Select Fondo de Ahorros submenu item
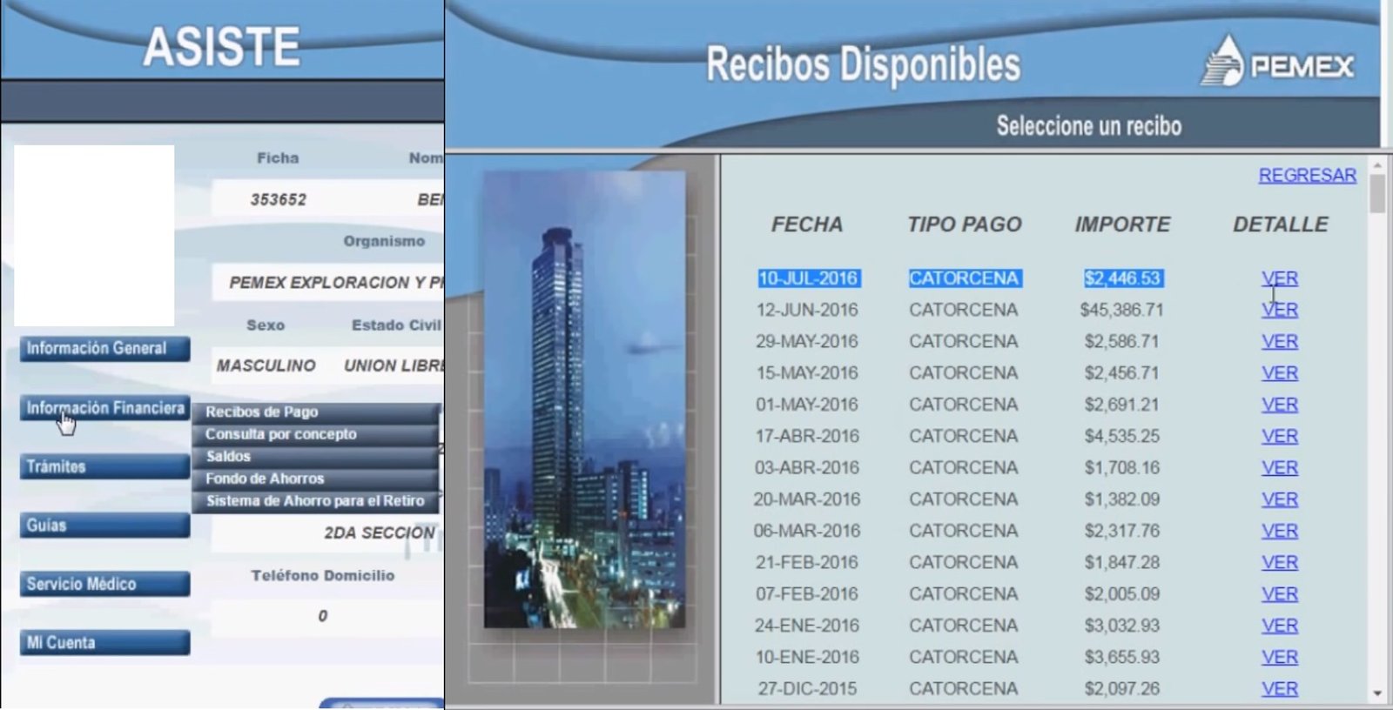 tap(315, 479)
